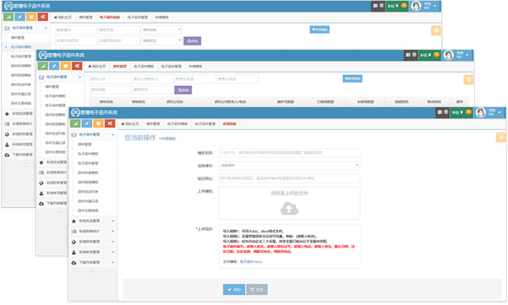Click the blue 保存 save button

pyautogui.click(x=234, y=289)
